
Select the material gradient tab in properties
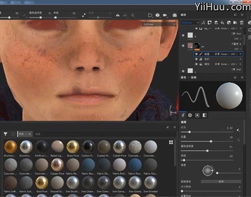(204, 115)
